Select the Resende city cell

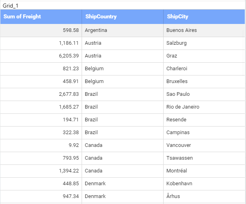[x=176, y=120]
